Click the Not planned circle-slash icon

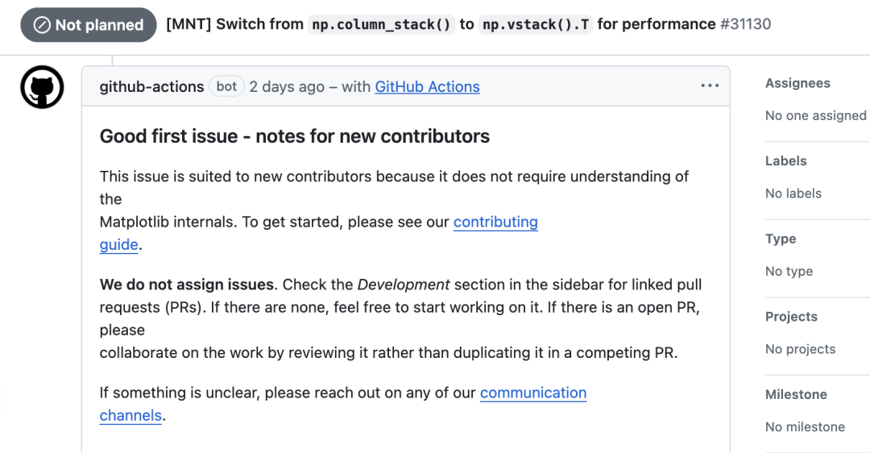click(x=42, y=25)
